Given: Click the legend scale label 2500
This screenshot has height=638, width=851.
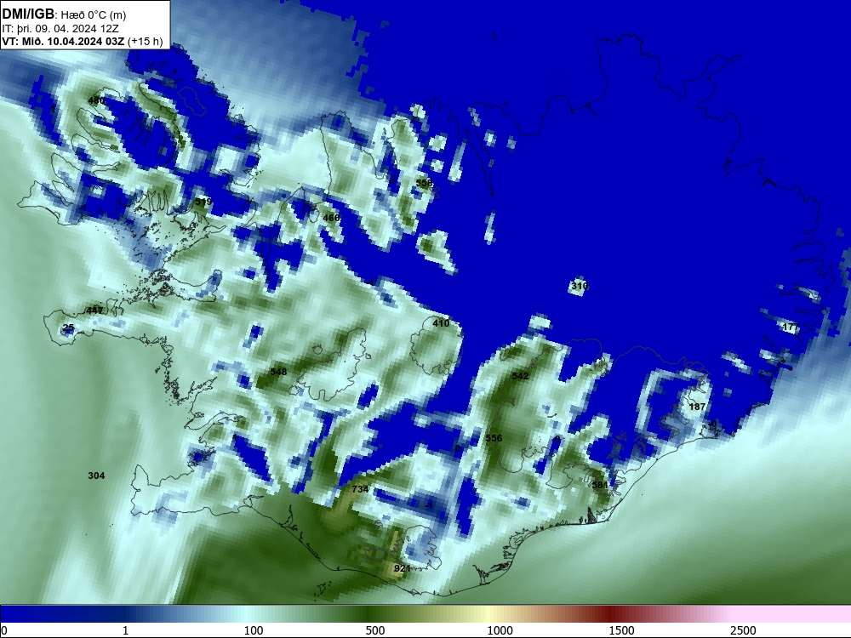Looking at the screenshot, I should point(743,630).
